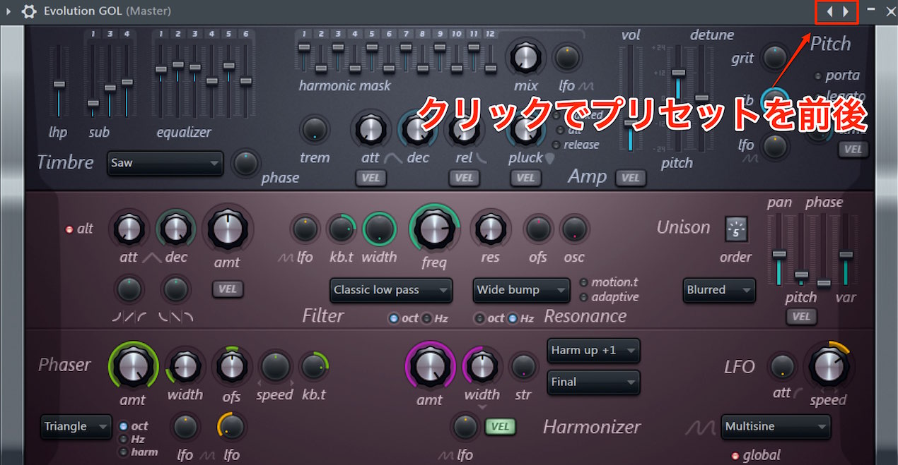
Task: Click the detune slider
Action: [701, 97]
